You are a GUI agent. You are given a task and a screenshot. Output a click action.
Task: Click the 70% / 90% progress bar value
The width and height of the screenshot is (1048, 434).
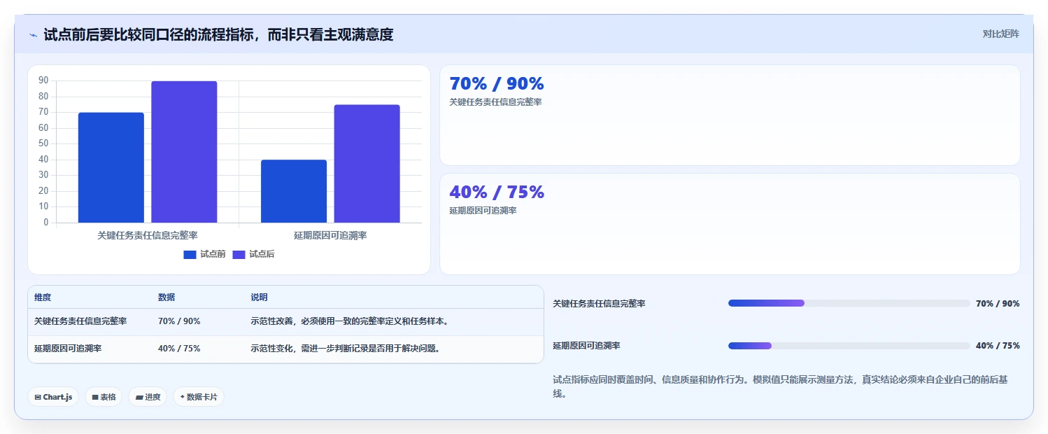998,303
